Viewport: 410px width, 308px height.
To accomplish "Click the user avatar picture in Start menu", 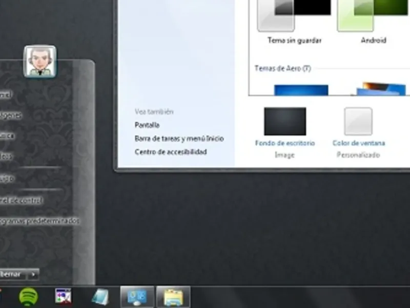I will (x=40, y=62).
